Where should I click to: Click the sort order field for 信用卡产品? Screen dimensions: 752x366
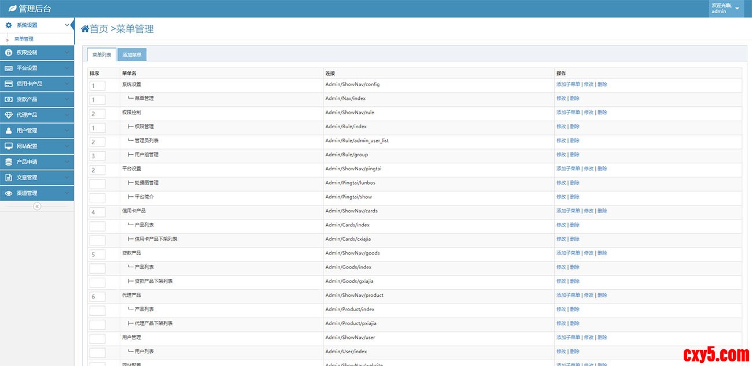tap(97, 212)
